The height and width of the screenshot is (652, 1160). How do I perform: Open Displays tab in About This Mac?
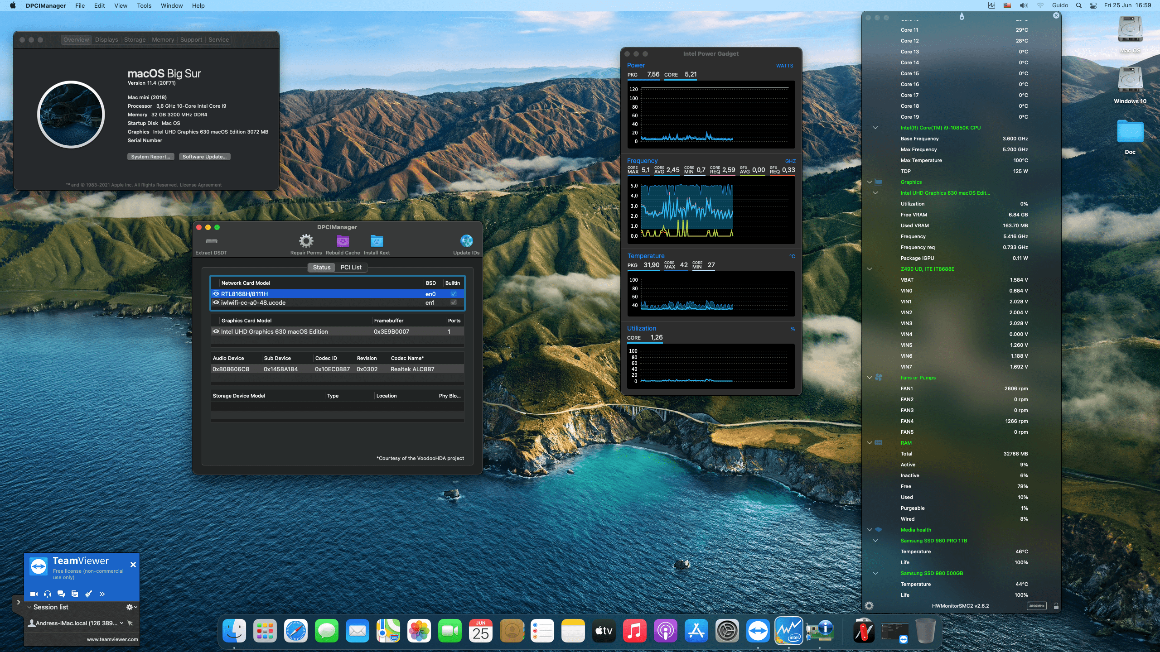[106, 40]
